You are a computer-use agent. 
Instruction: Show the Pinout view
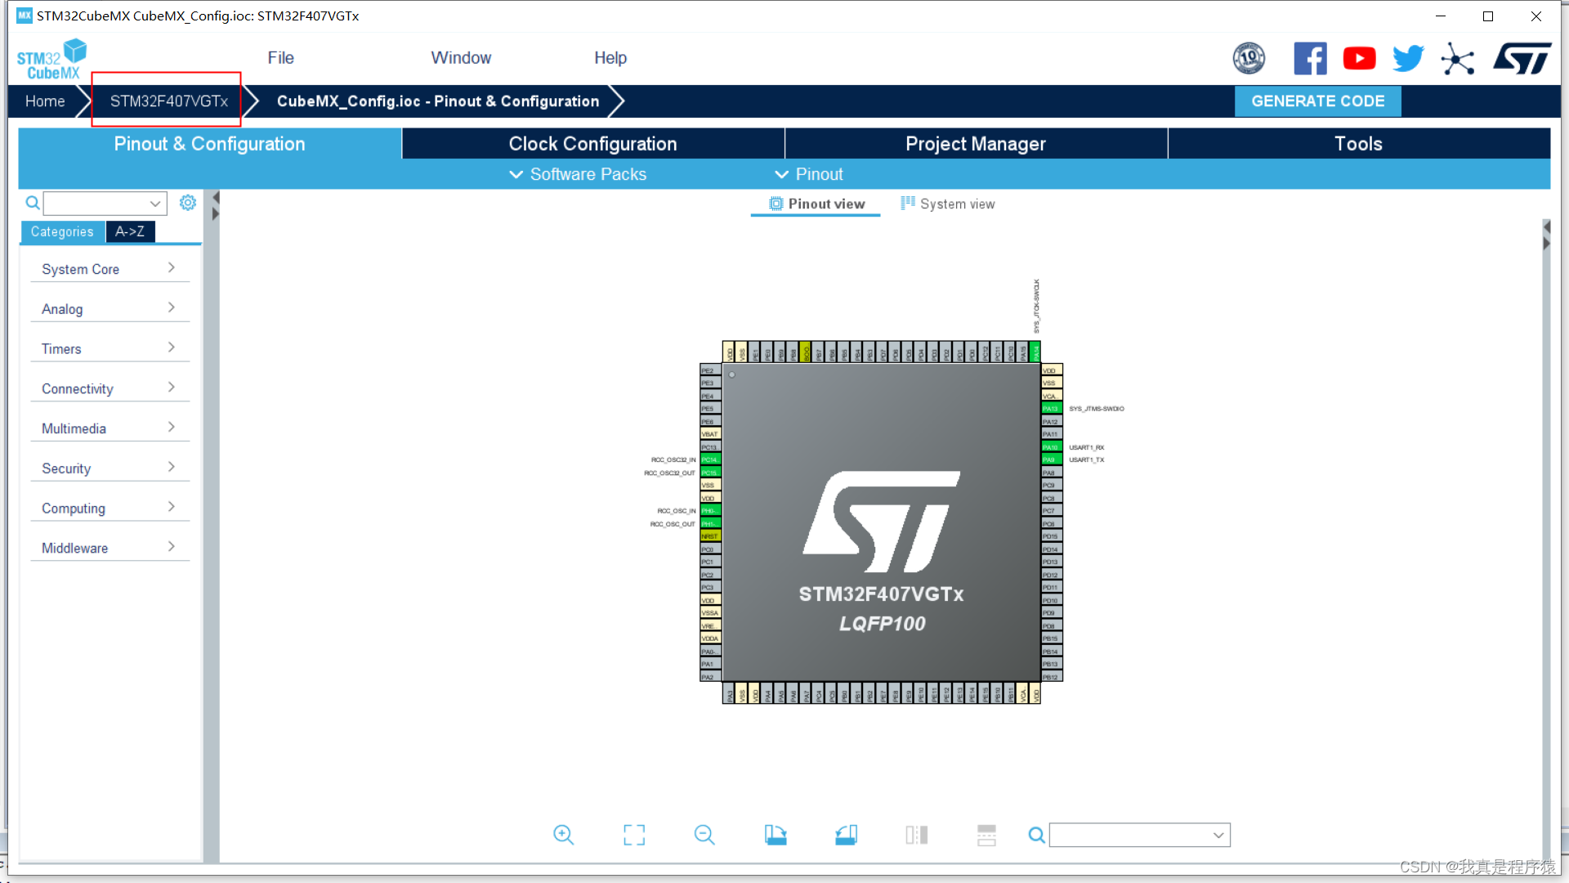816,204
